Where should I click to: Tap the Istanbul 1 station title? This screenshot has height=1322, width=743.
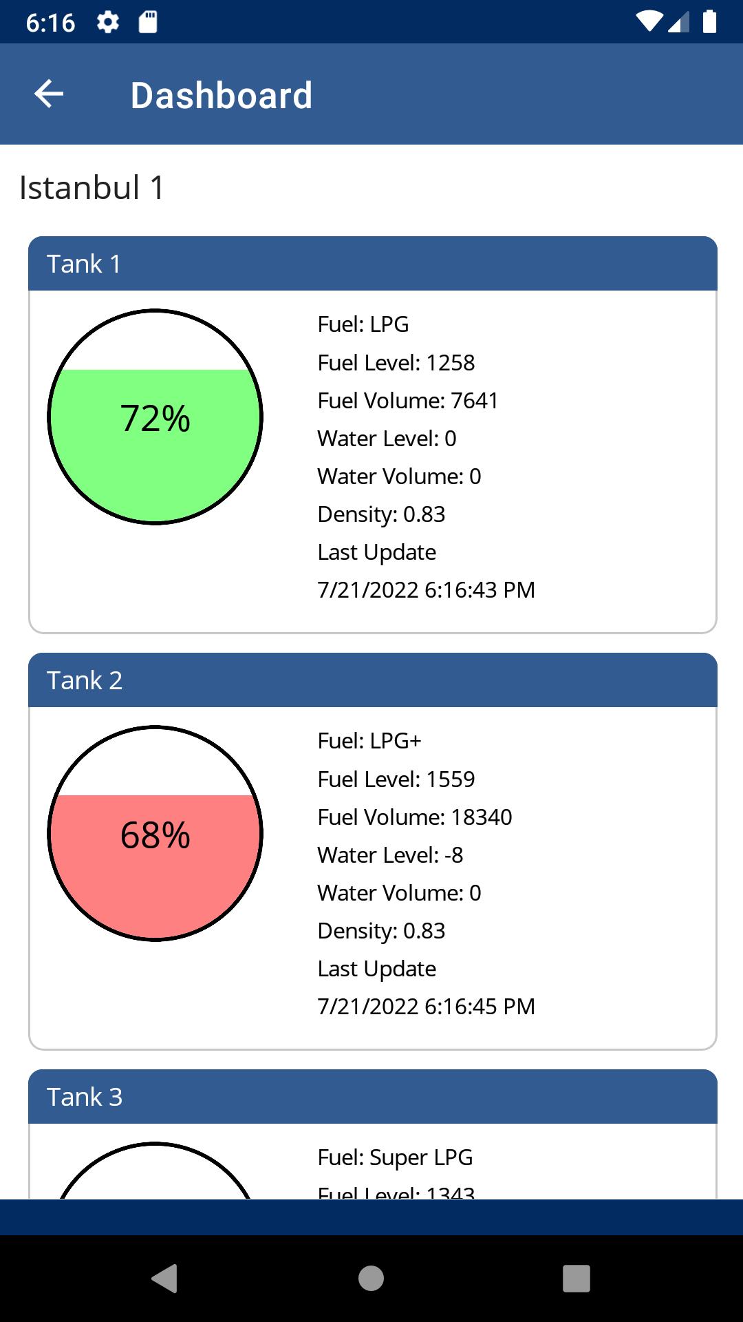coord(92,187)
